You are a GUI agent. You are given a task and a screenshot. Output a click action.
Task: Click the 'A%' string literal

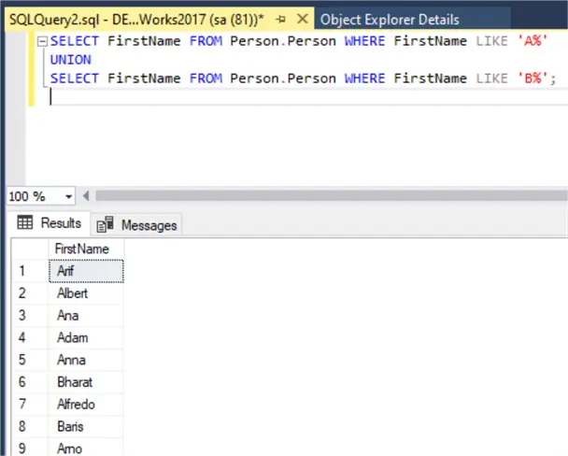point(532,41)
